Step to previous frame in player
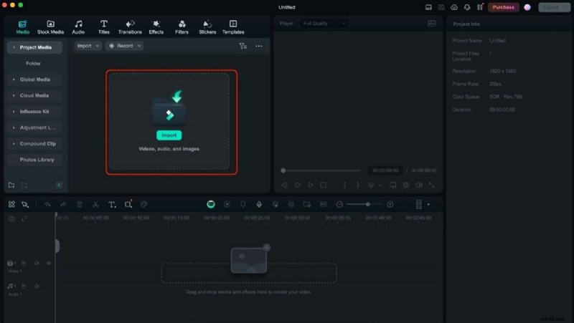 (x=284, y=185)
